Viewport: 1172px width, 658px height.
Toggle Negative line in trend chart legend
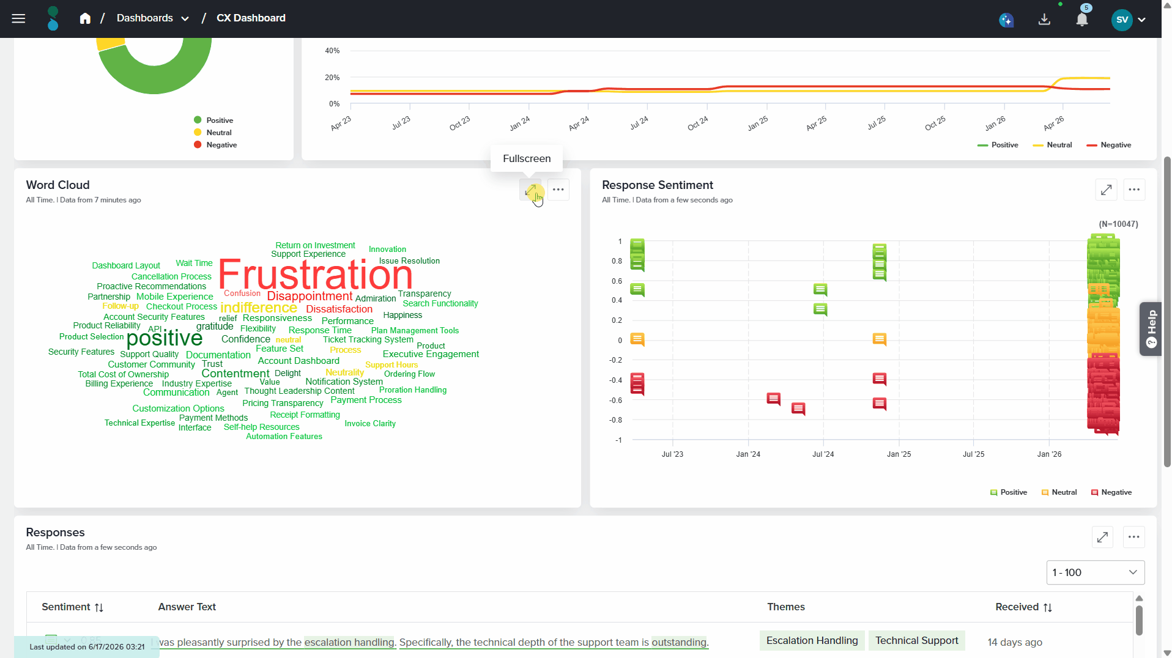click(x=1109, y=145)
